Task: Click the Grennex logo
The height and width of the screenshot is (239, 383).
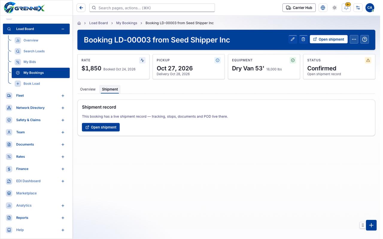Action: pyautogui.click(x=25, y=7)
